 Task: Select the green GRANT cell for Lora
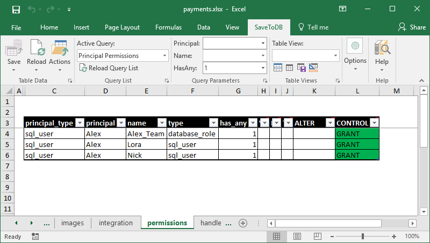click(x=357, y=144)
